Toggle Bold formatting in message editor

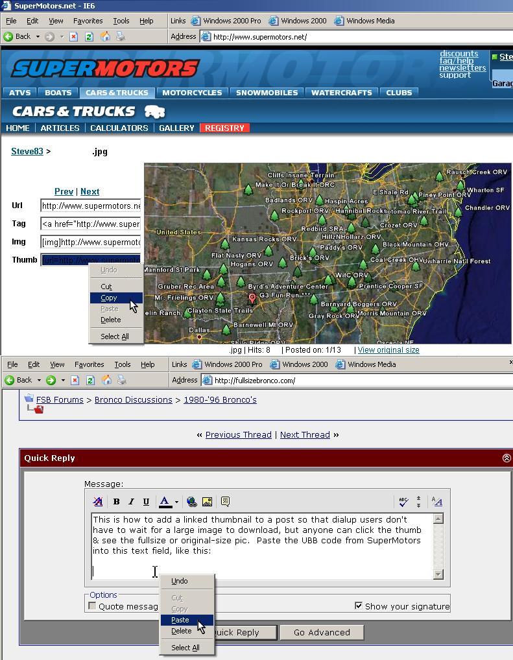117,501
